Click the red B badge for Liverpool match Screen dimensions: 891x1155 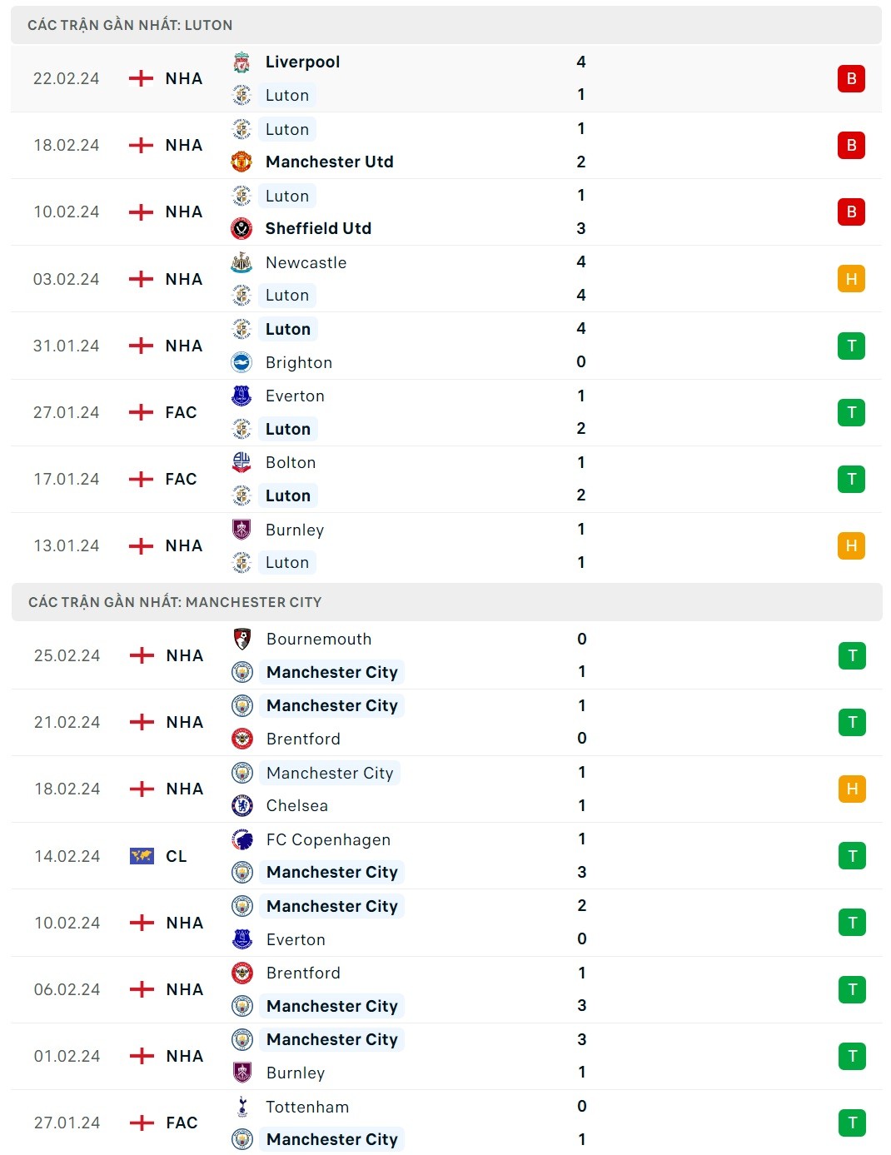(851, 78)
